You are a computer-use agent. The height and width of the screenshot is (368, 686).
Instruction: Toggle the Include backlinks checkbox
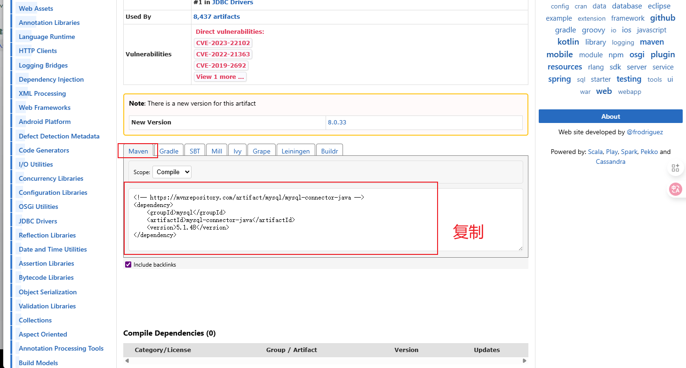click(128, 265)
